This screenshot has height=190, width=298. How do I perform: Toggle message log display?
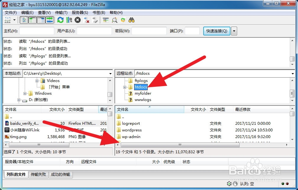point(24,20)
